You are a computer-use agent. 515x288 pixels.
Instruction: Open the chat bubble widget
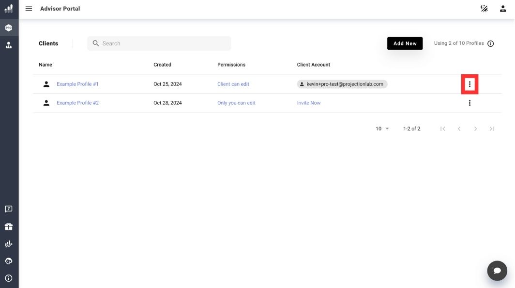[x=497, y=271]
